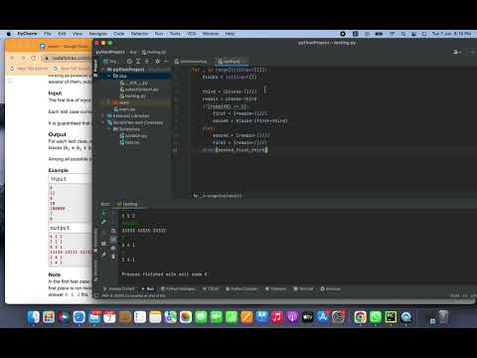
Task: Open App Store from the dock
Action: [323, 317]
